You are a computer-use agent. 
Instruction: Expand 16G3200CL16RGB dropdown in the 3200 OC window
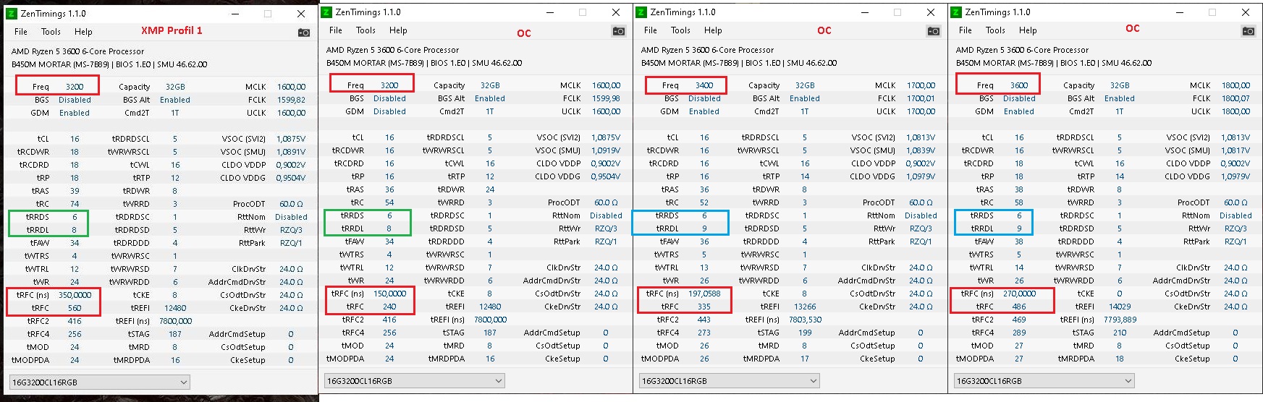tap(415, 380)
